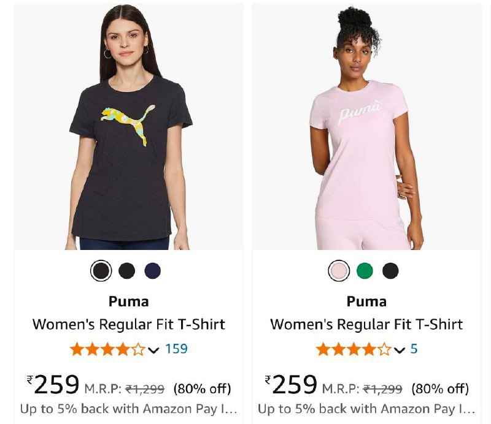The width and height of the screenshot is (491, 424).
Task: Select the selected dark grey swatch, left product
Action: (x=101, y=270)
